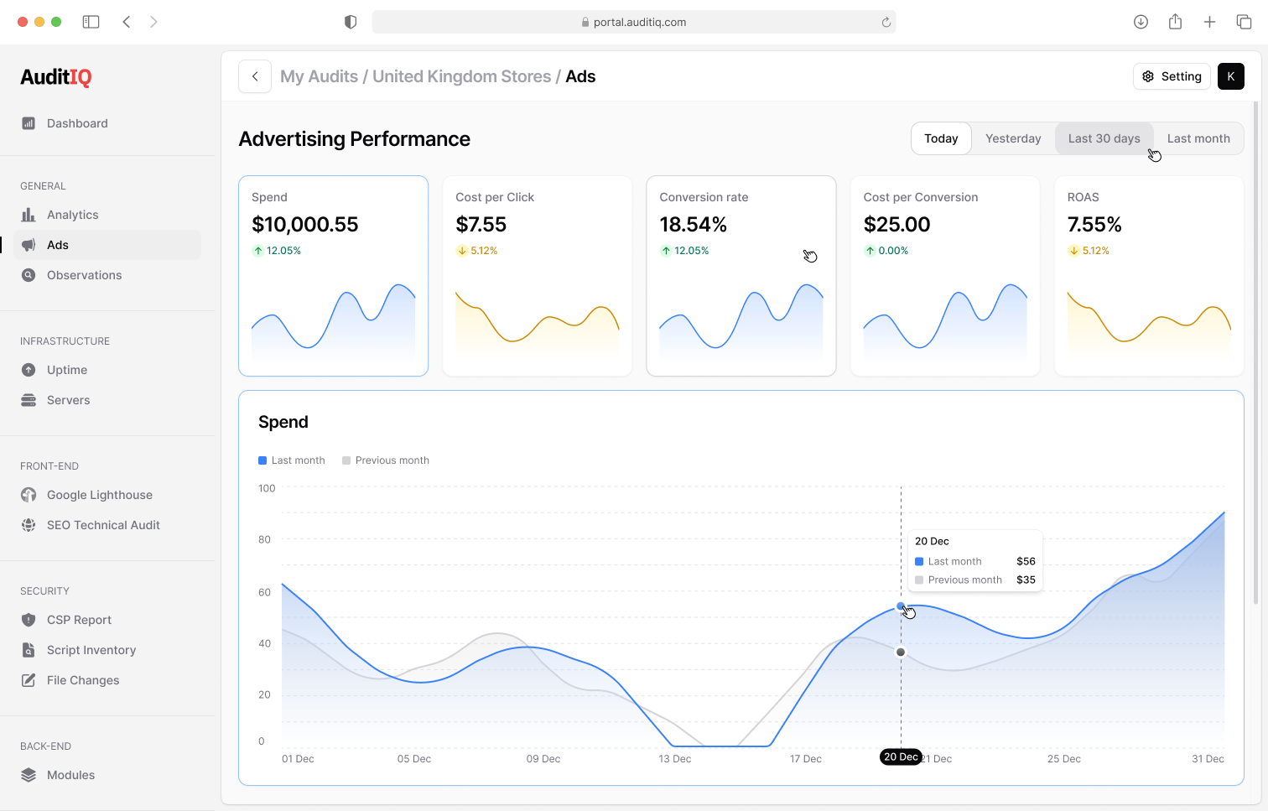Click the privacy shield icon in browser
The height and width of the screenshot is (811, 1268).
(x=351, y=22)
